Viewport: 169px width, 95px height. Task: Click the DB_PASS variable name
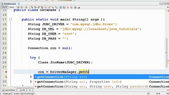(49, 39)
